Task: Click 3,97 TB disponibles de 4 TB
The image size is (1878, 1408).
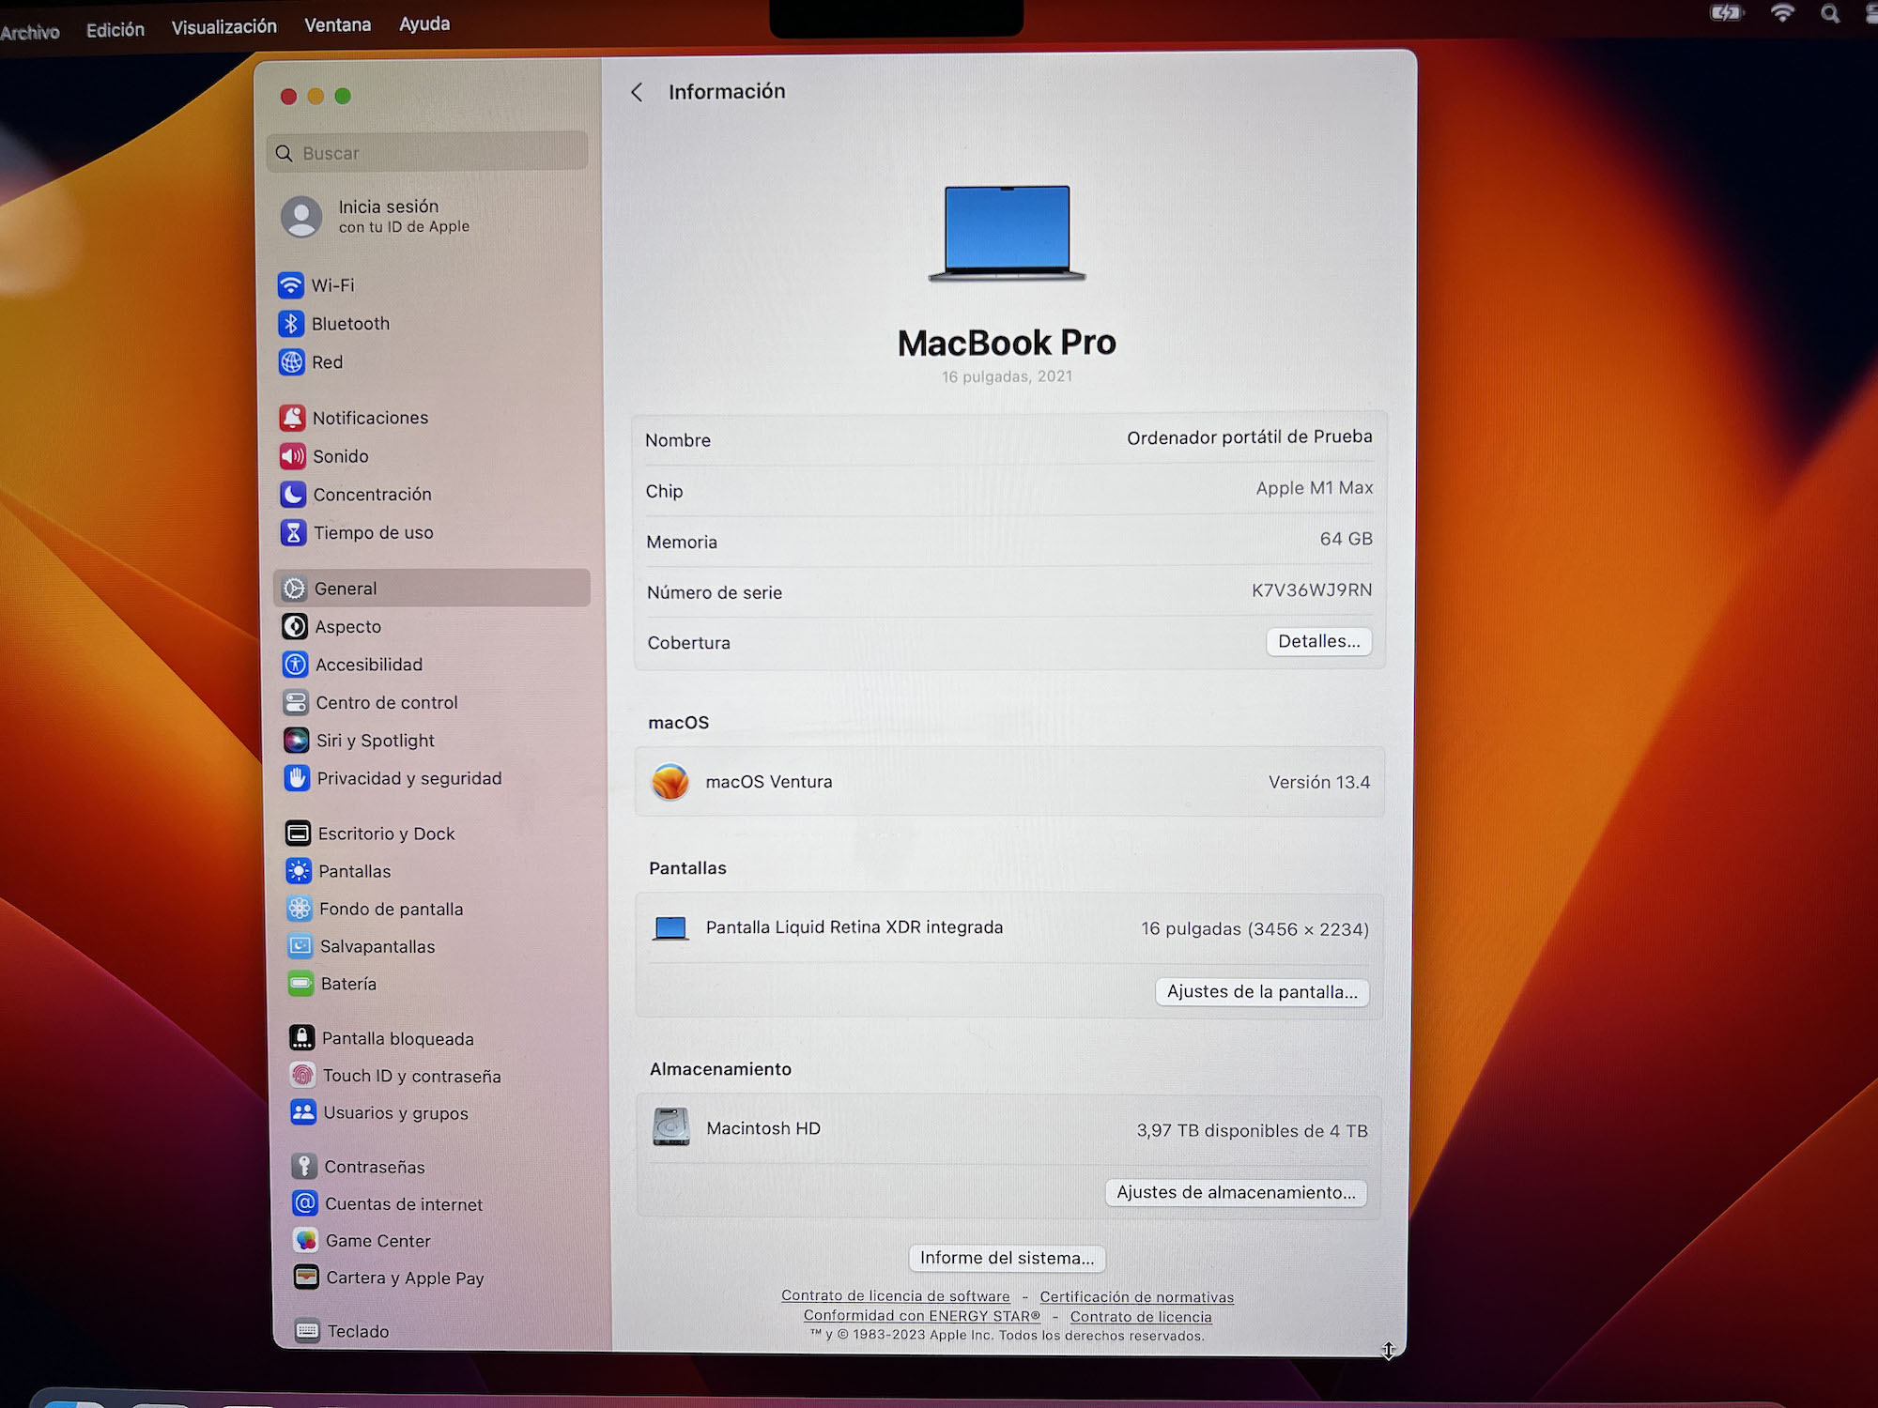Action: 1252,1131
